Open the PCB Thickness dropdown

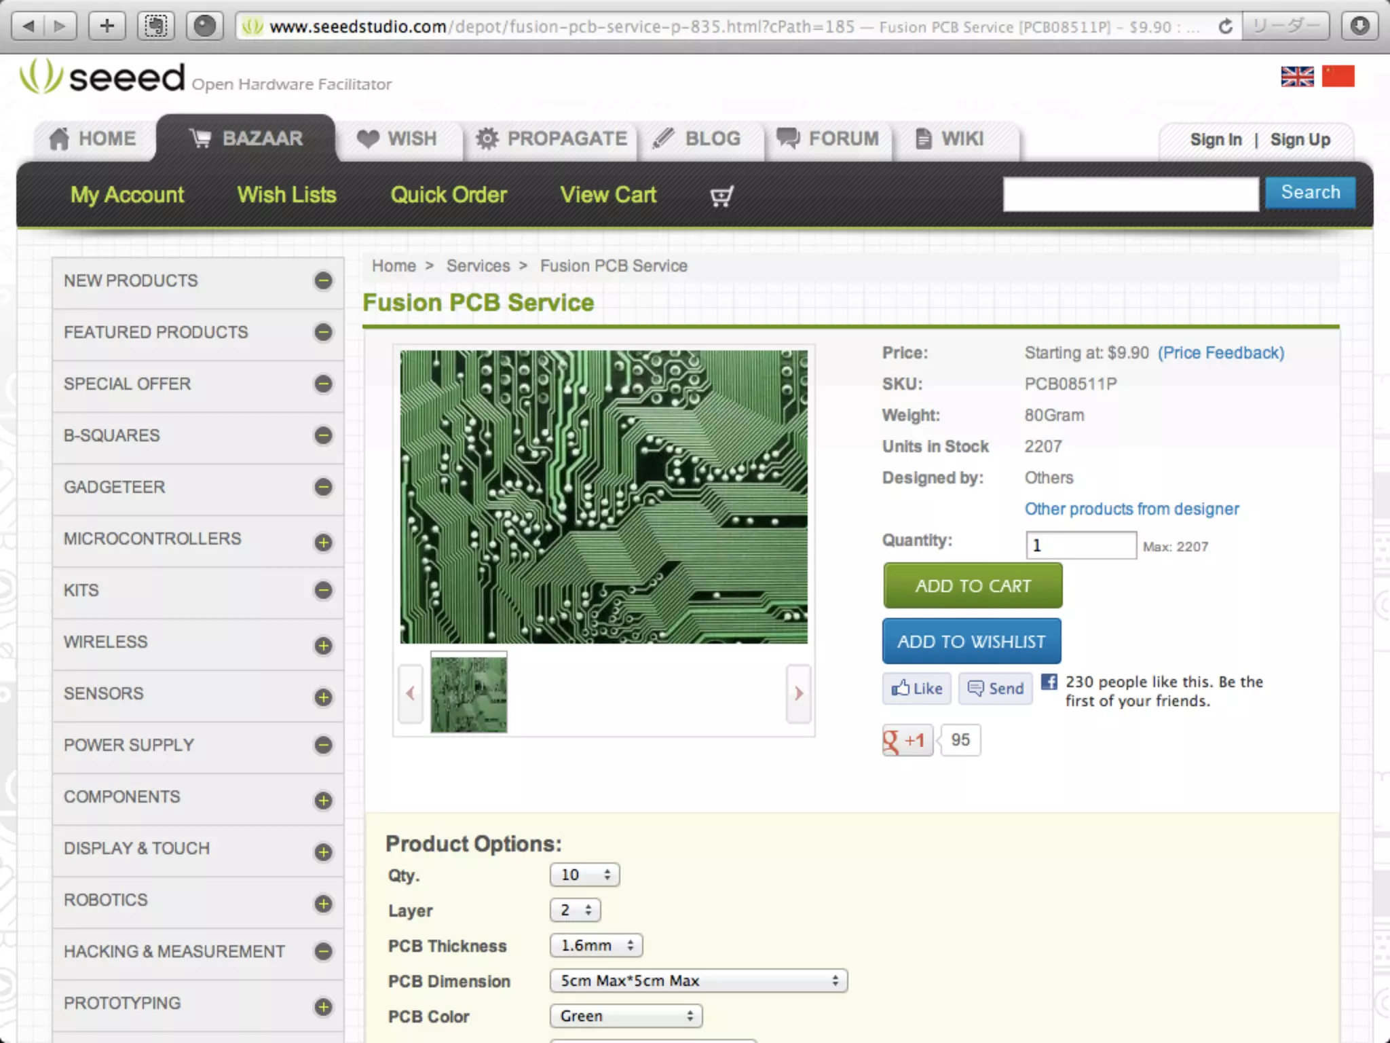pos(596,945)
